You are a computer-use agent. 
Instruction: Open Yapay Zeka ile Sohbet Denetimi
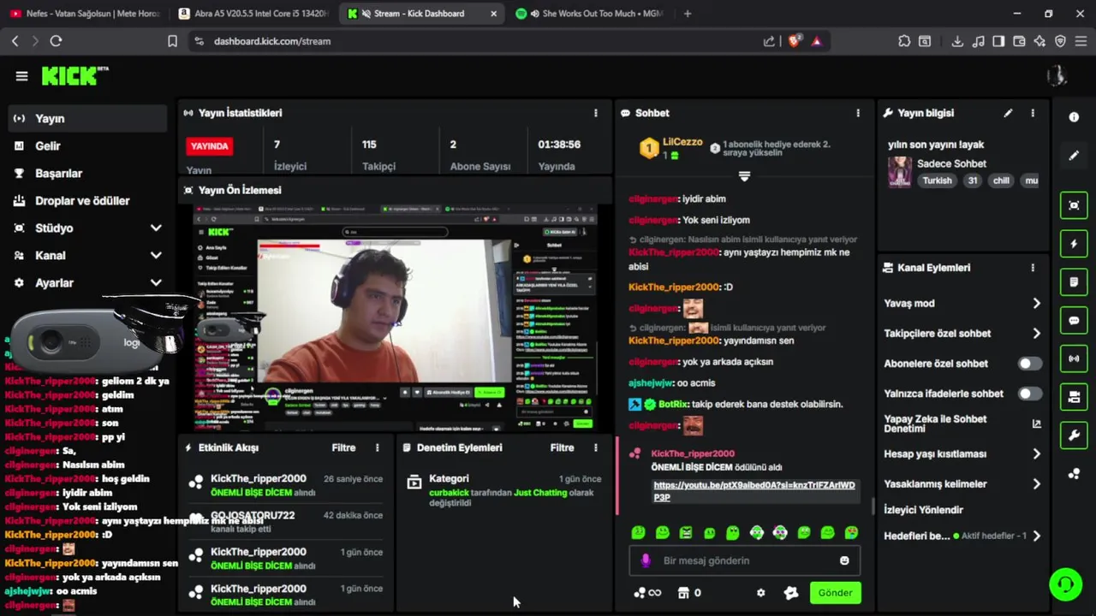[x=962, y=423]
